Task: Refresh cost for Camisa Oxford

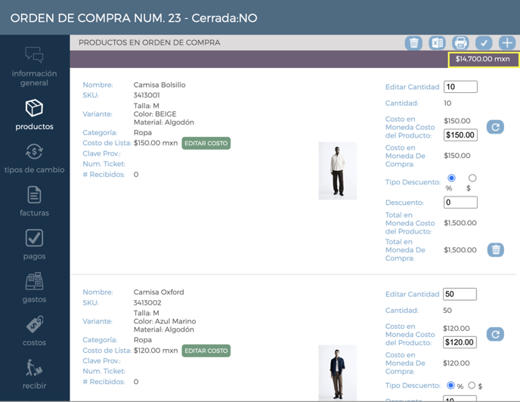Action: 496,334
